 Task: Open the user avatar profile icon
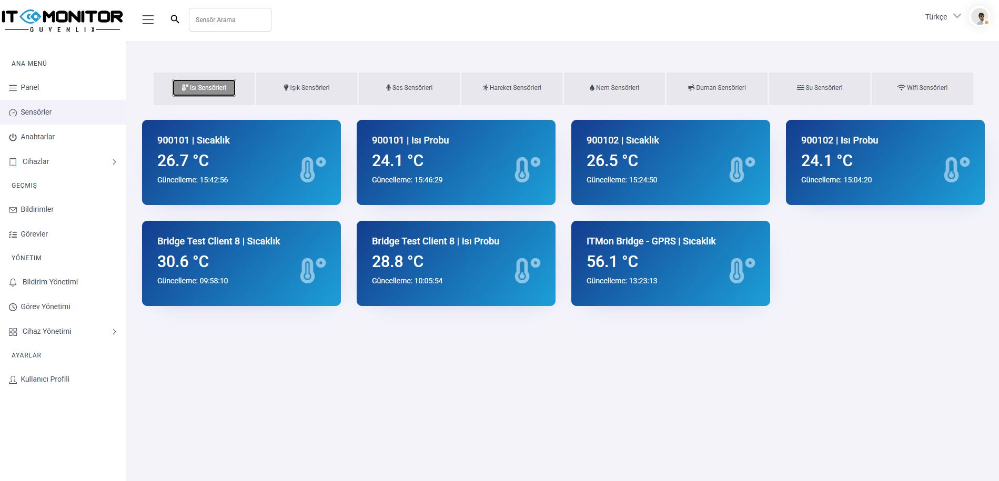980,17
